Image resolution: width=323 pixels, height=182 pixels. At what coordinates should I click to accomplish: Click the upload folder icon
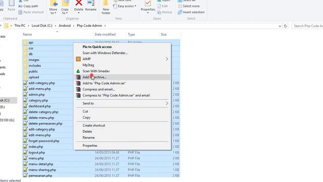[25, 77]
